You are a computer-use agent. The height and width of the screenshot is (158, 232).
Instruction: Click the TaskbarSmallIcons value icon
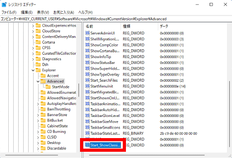click(x=87, y=127)
